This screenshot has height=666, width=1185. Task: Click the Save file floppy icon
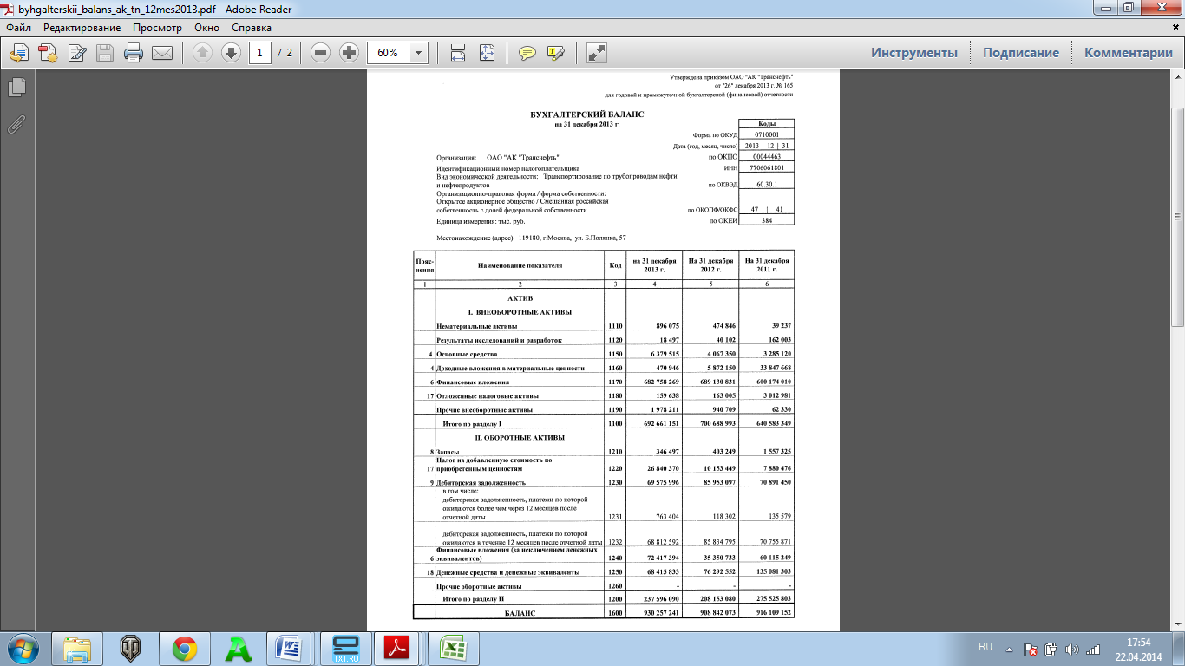coord(105,53)
